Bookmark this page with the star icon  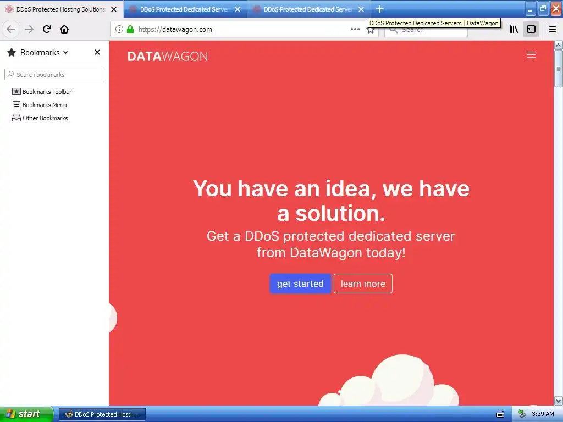[x=370, y=30]
